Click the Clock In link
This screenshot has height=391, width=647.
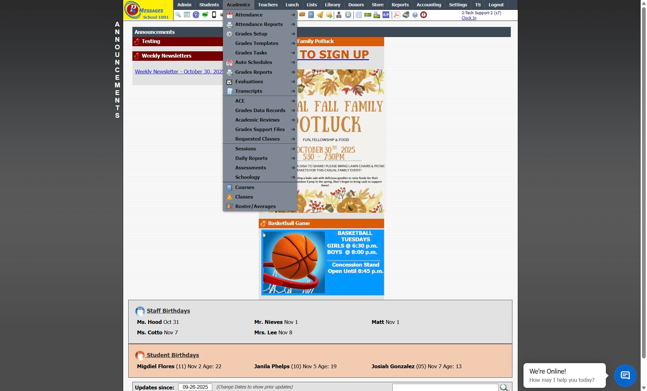point(469,18)
